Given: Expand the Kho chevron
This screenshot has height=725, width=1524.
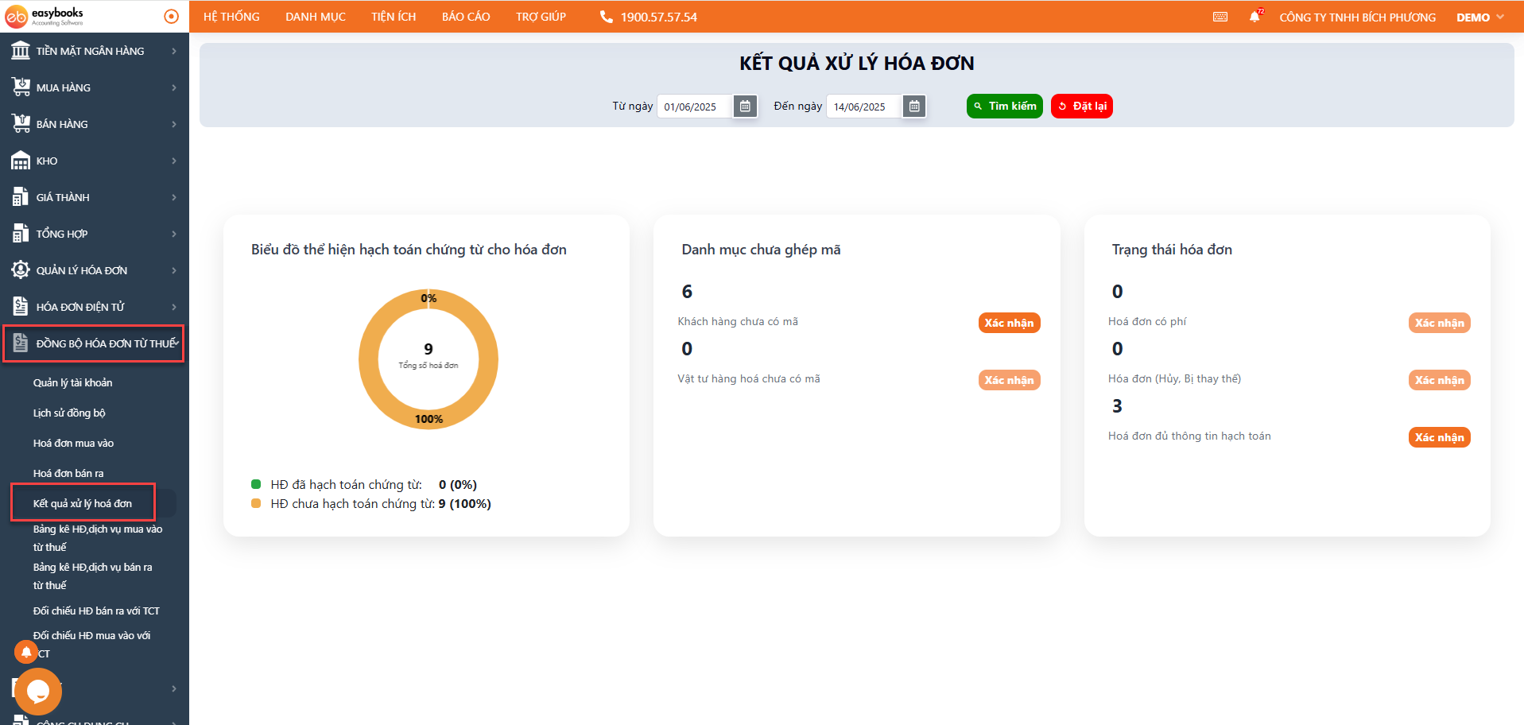Looking at the screenshot, I should (x=174, y=161).
